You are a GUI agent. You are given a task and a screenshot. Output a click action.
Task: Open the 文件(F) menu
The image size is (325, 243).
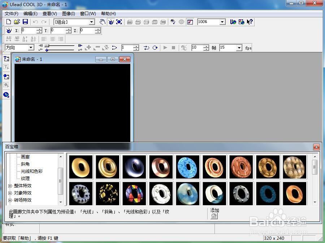[12, 14]
